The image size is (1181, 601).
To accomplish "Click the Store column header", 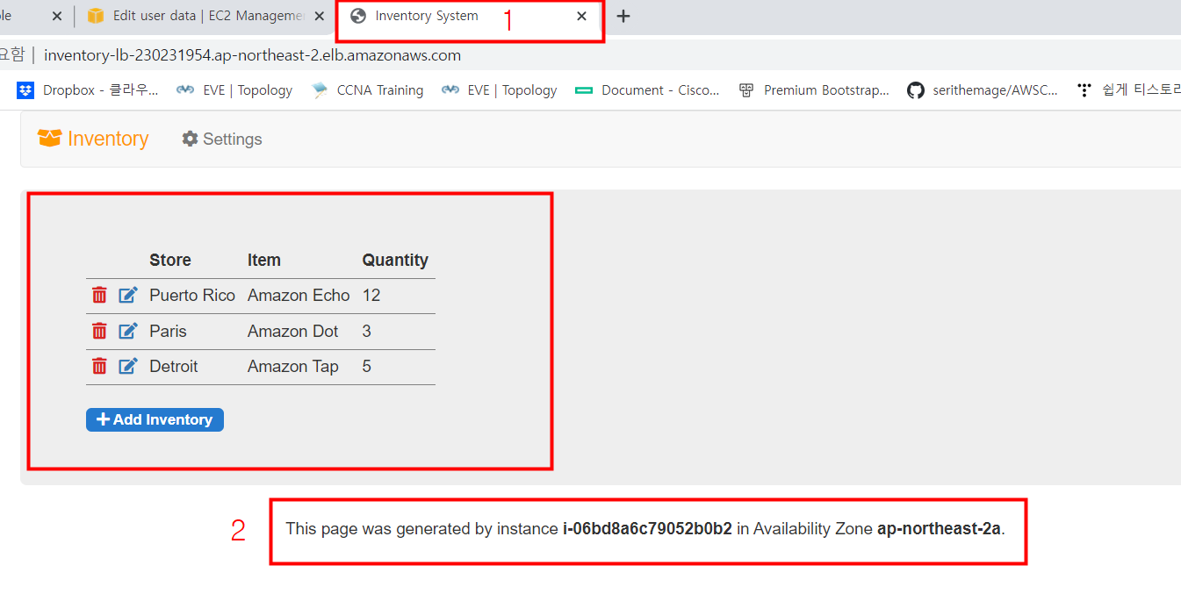I will [170, 260].
